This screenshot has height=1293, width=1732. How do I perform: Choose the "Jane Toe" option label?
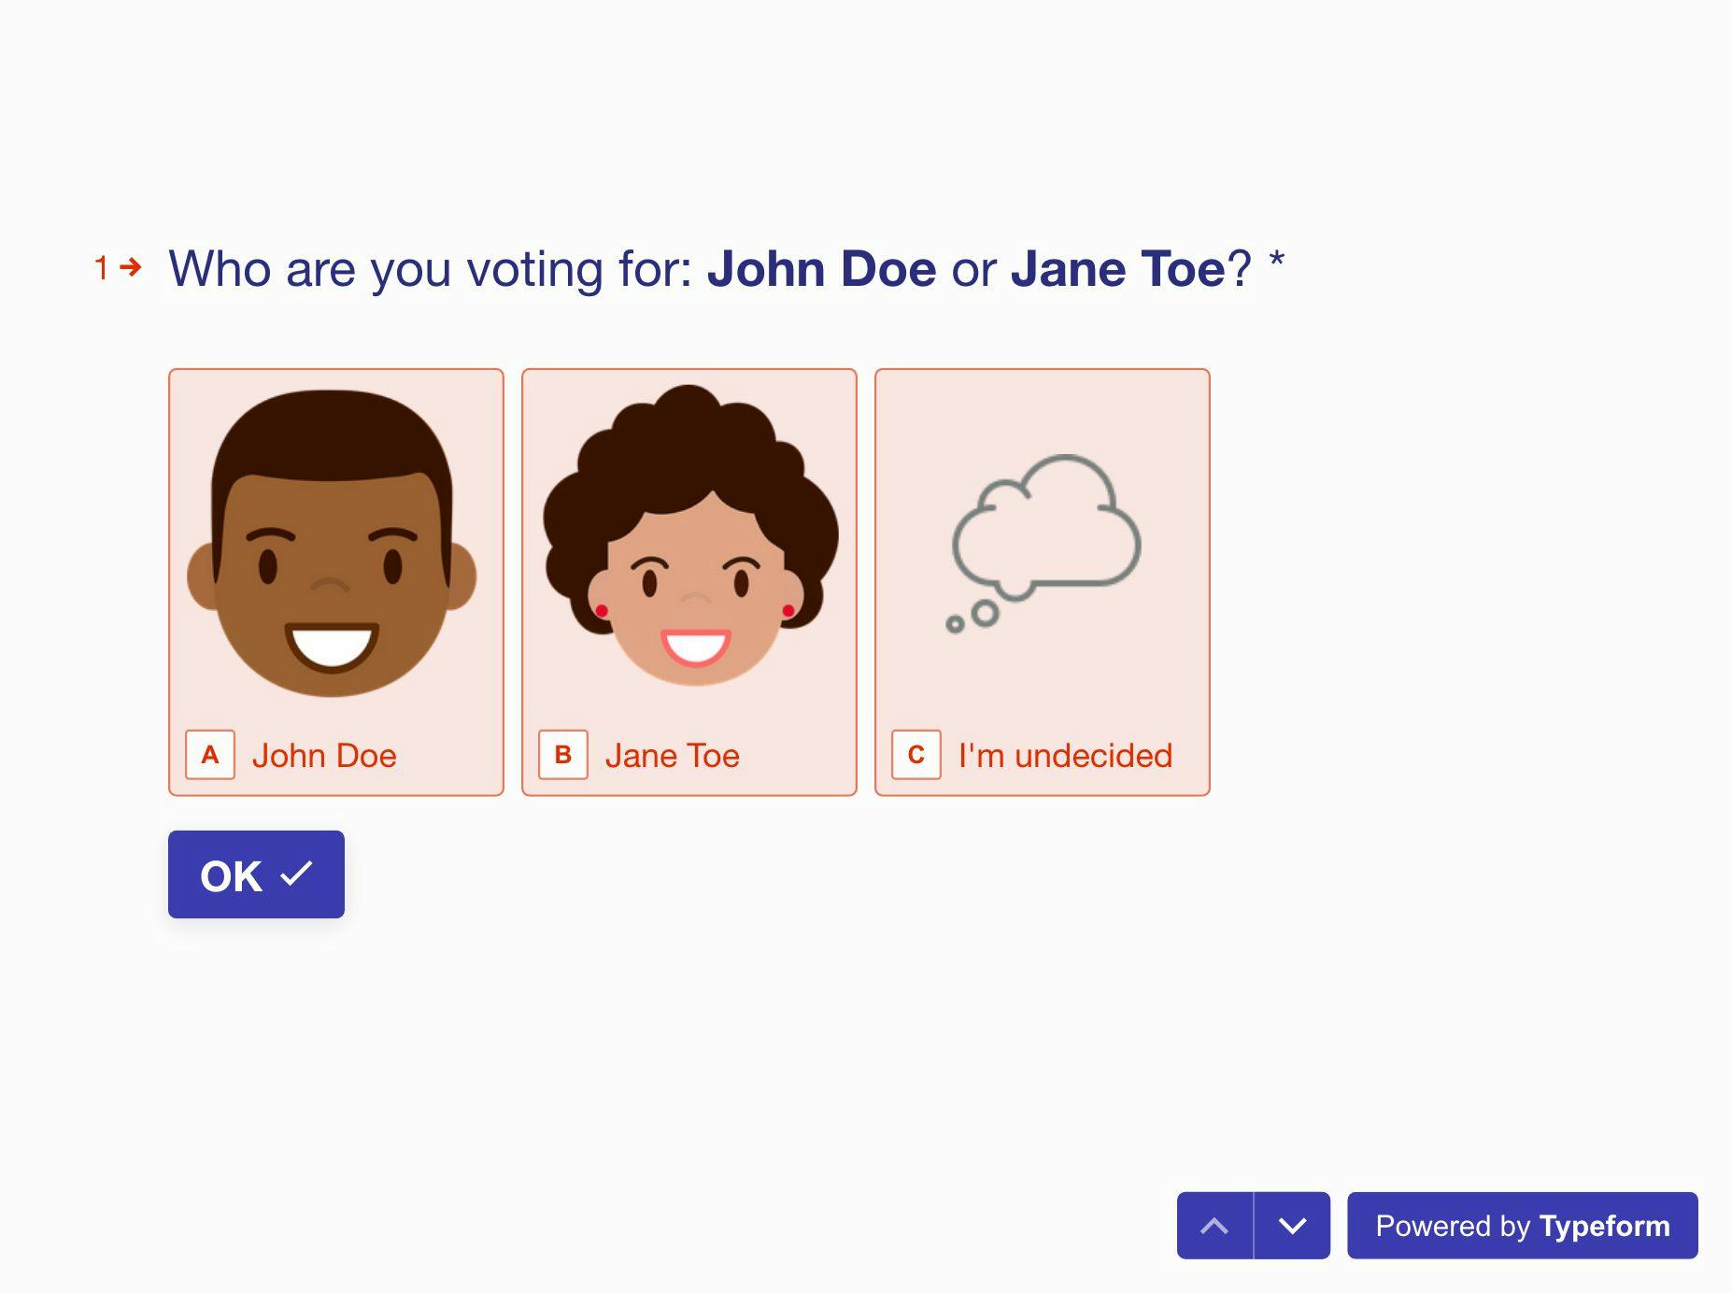pos(672,756)
